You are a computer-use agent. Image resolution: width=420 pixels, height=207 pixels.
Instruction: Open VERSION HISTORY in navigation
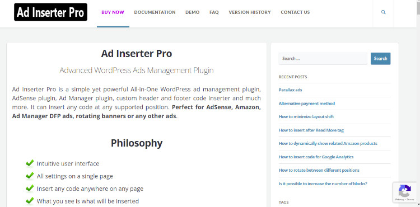click(250, 12)
